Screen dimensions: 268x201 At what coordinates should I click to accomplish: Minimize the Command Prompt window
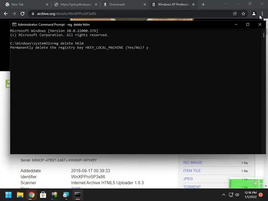point(236,24)
